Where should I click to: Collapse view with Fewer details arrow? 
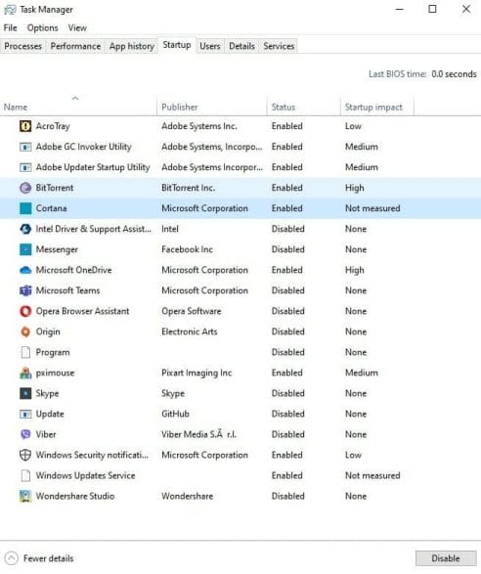tap(12, 558)
